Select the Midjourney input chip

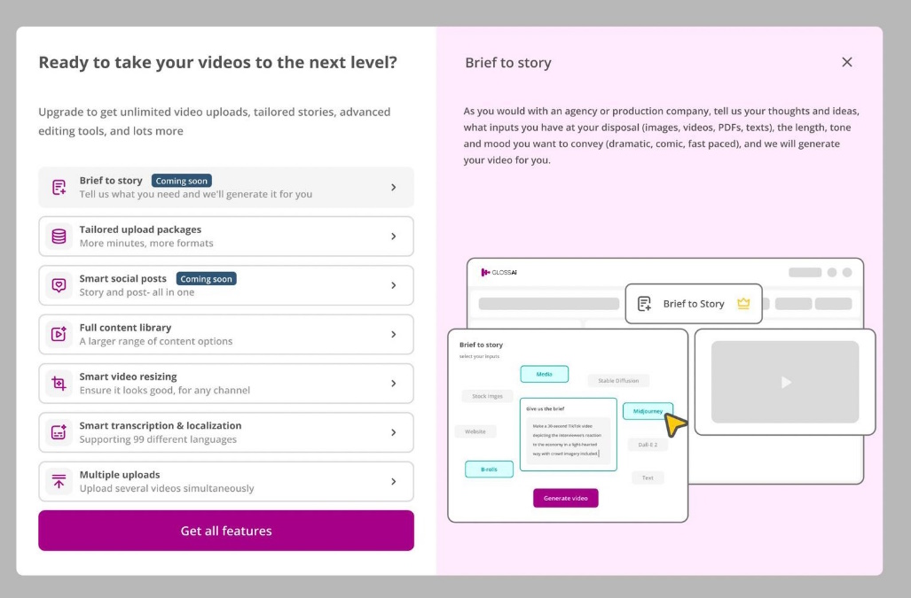(x=648, y=411)
